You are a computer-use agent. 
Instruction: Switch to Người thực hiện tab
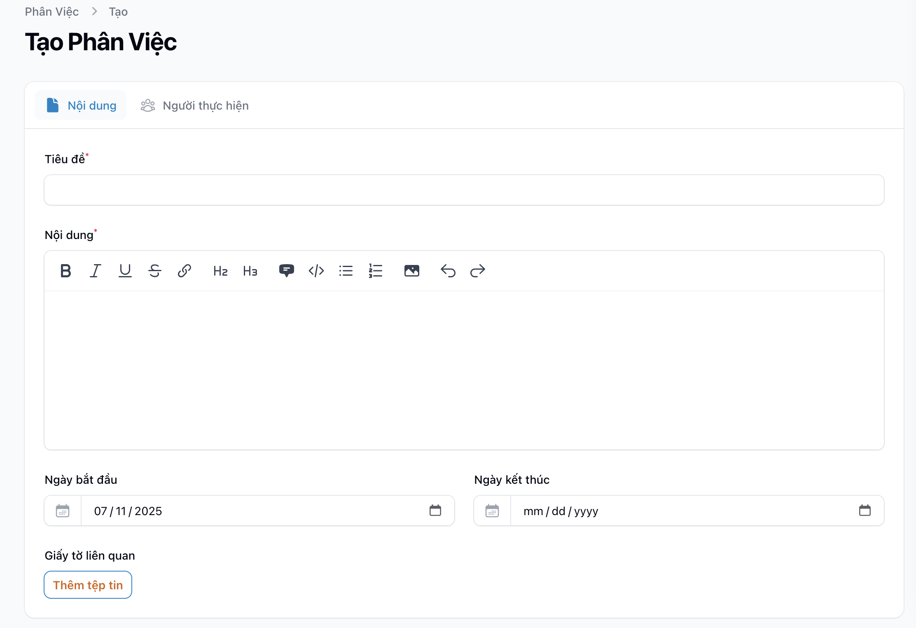[x=194, y=105]
